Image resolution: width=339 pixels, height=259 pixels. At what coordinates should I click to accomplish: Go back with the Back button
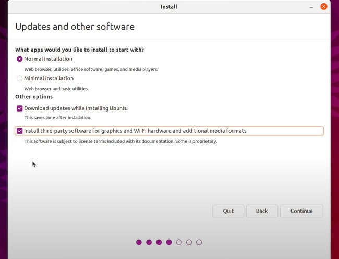pos(262,211)
